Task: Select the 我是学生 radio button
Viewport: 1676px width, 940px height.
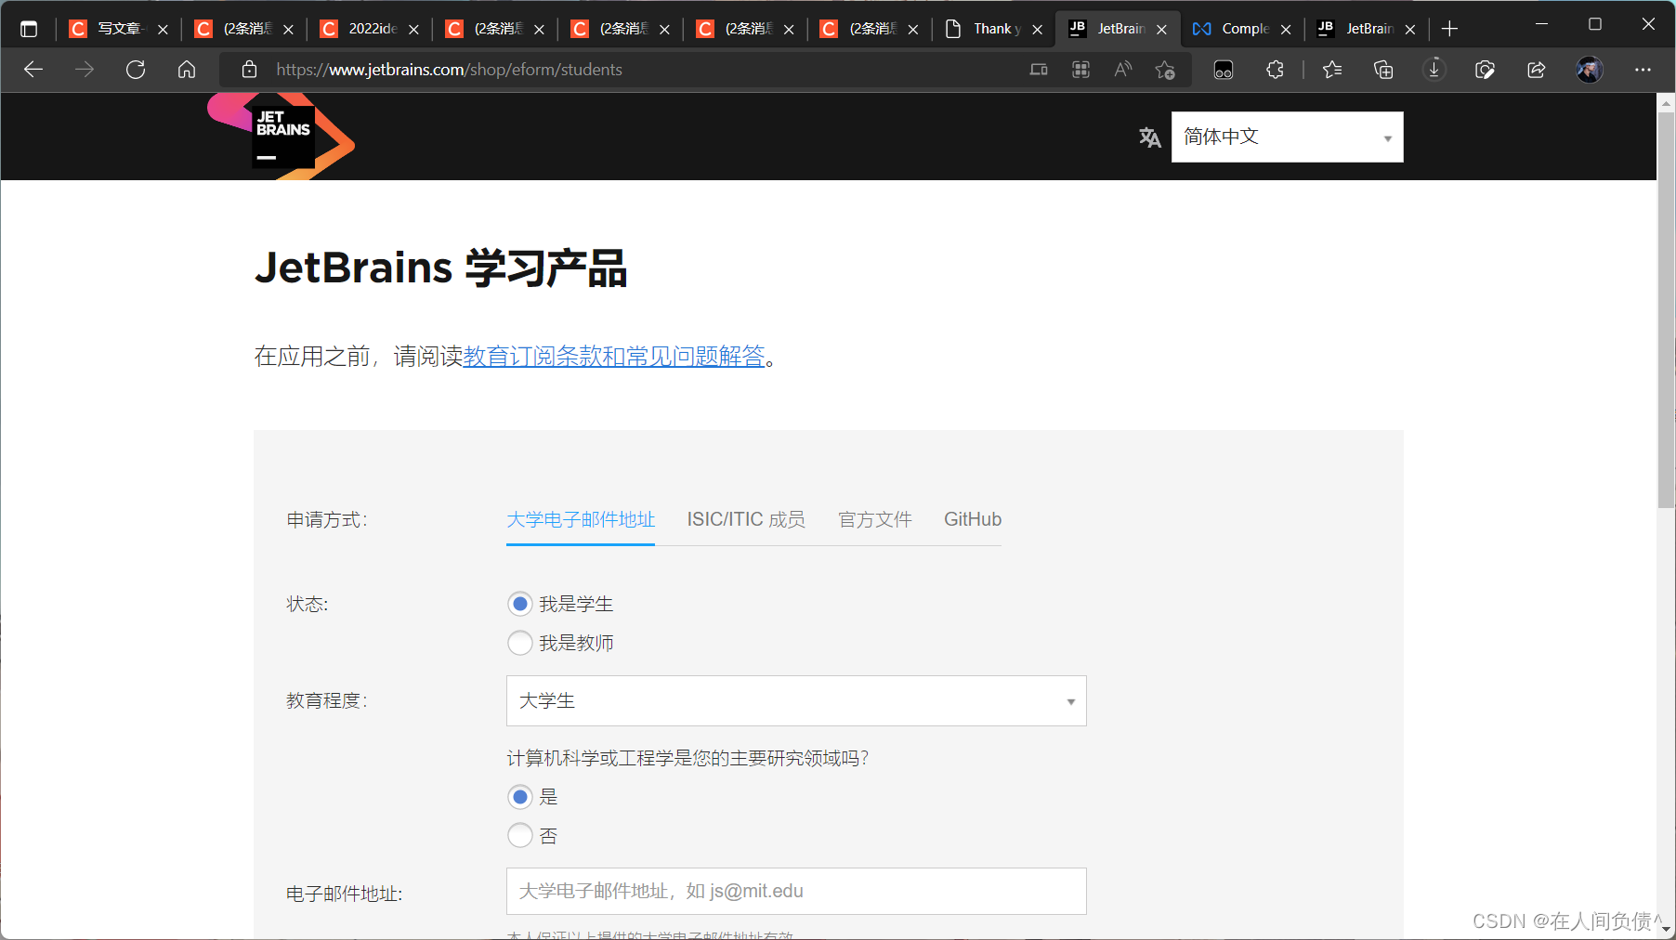Action: coord(520,603)
